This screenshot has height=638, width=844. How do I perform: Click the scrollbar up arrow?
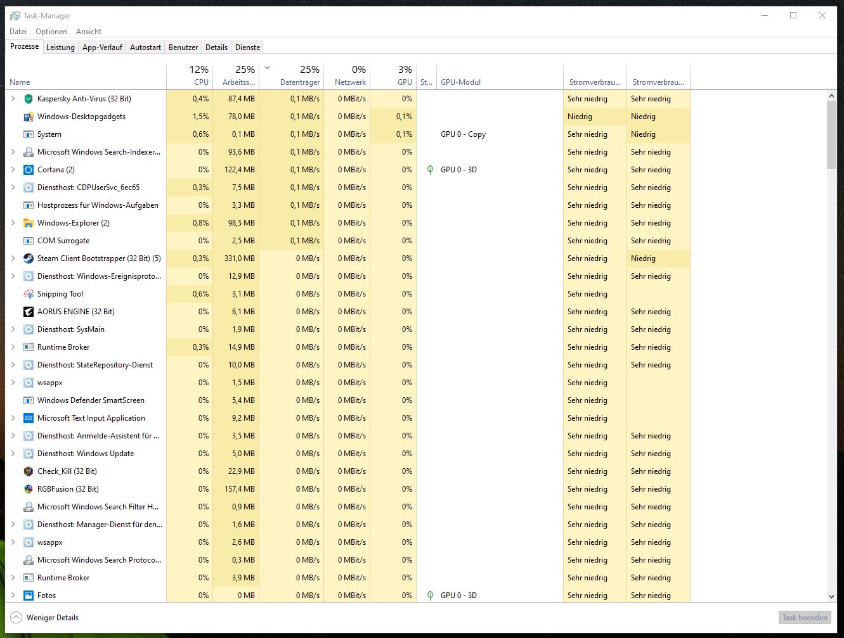point(832,96)
